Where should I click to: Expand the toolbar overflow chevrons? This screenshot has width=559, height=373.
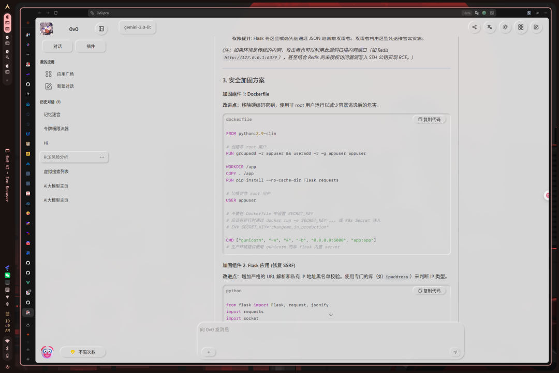[538, 13]
